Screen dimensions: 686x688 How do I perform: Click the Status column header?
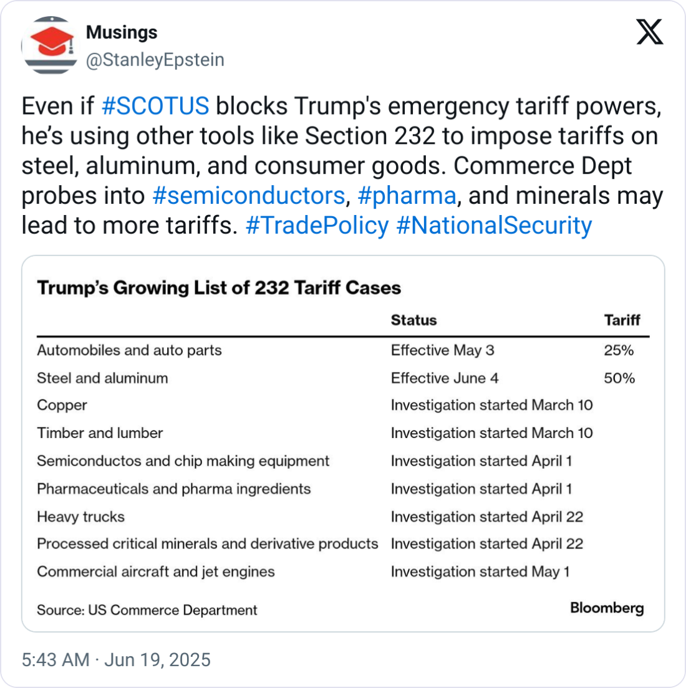pos(413,320)
